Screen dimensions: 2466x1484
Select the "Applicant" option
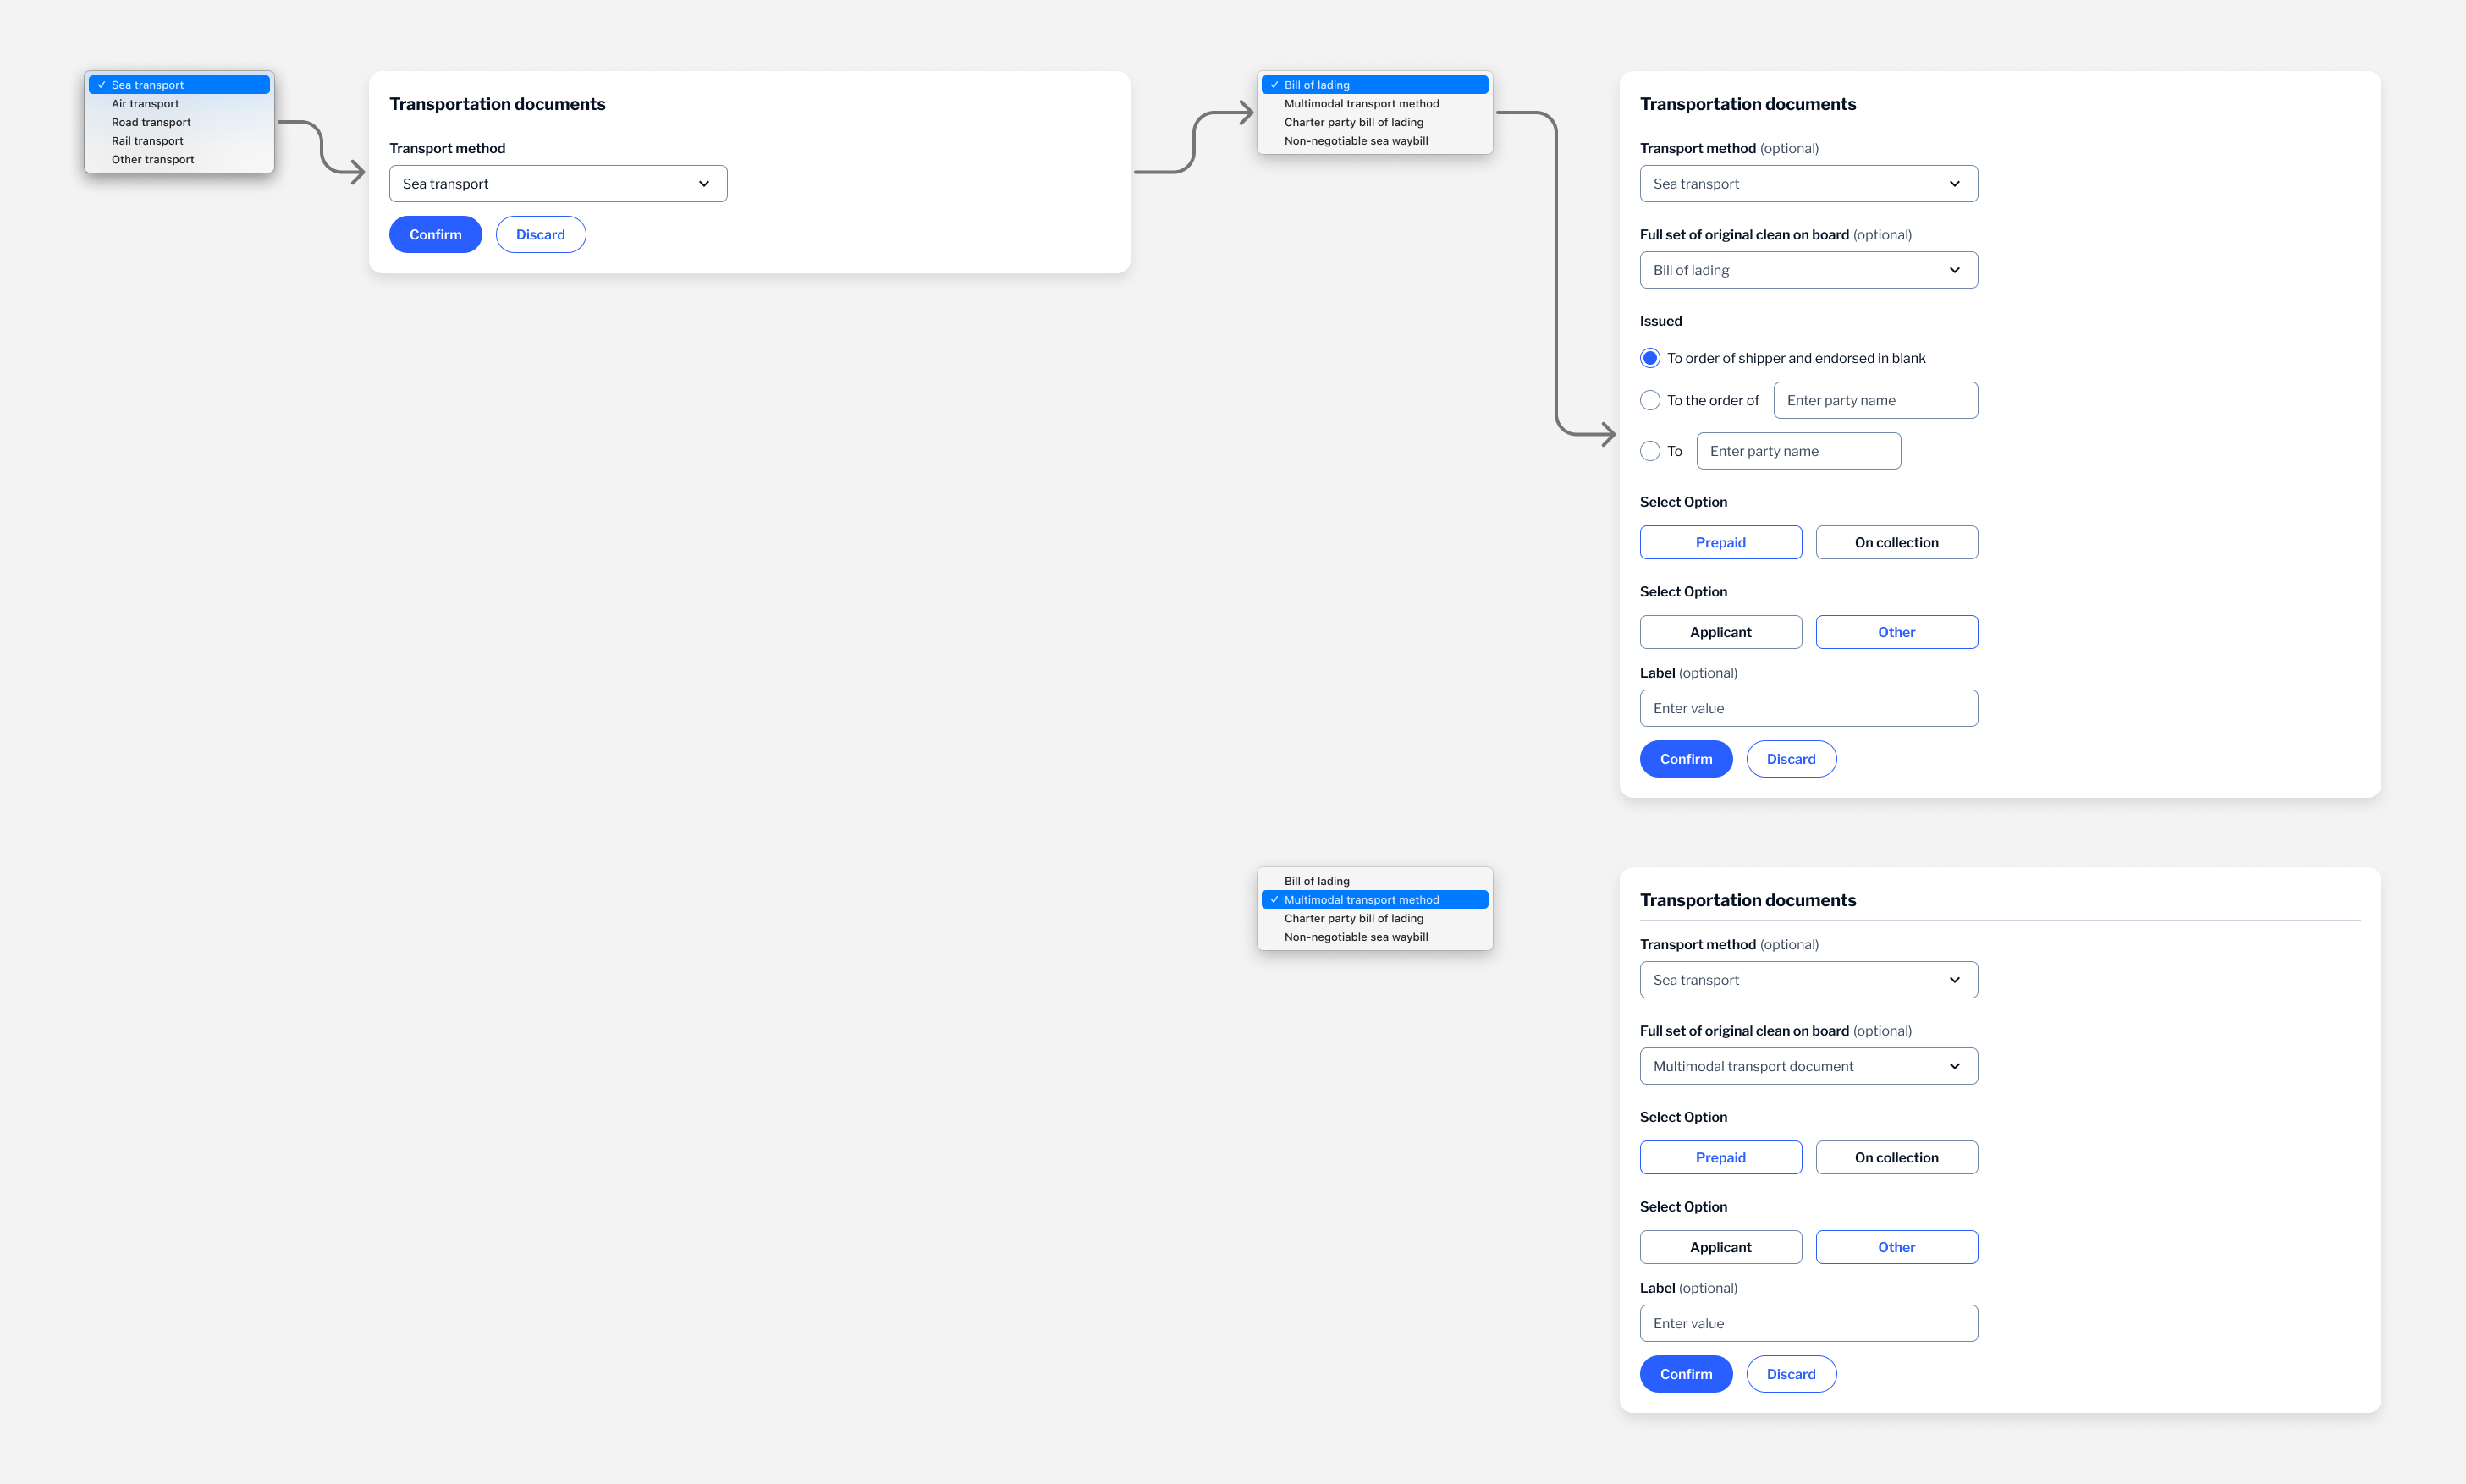pos(1720,631)
